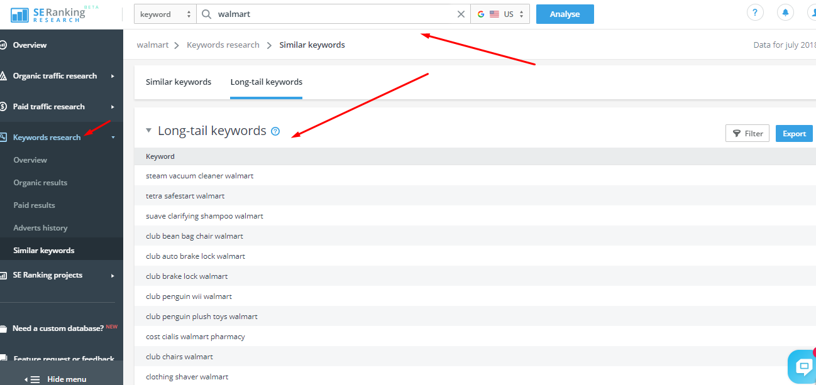Image resolution: width=816 pixels, height=385 pixels.
Task: Click the Keywords research sidebar icon
Action: click(x=3, y=137)
